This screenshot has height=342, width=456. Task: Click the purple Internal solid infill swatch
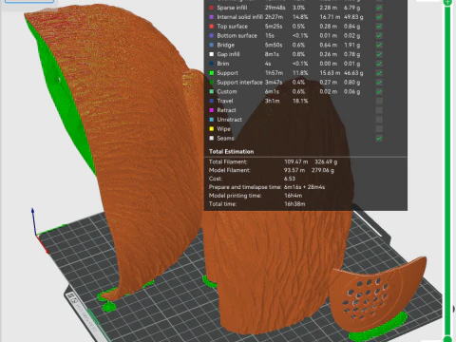pyautogui.click(x=212, y=17)
